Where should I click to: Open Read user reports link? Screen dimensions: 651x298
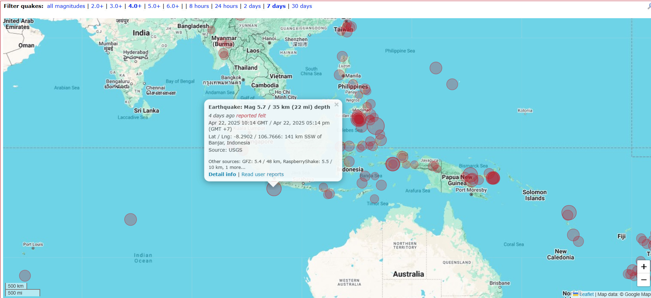(262, 174)
